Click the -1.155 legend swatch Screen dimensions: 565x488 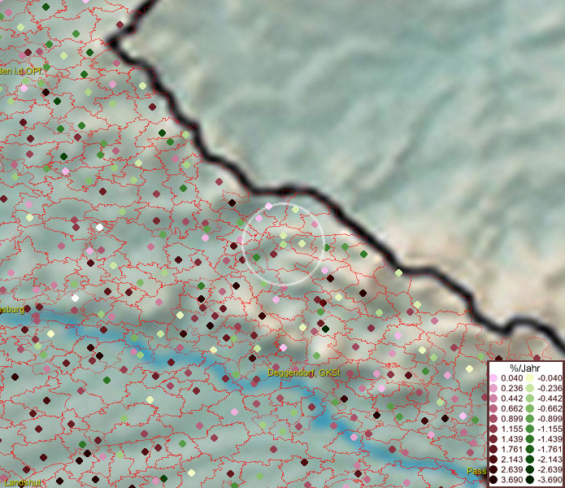(530, 429)
